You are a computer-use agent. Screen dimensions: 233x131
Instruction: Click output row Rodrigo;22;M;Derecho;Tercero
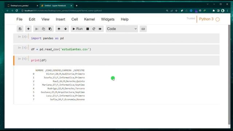coord(66,88)
